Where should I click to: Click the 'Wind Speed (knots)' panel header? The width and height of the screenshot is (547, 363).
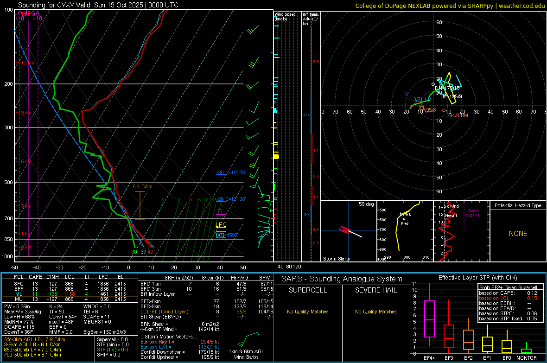(285, 16)
